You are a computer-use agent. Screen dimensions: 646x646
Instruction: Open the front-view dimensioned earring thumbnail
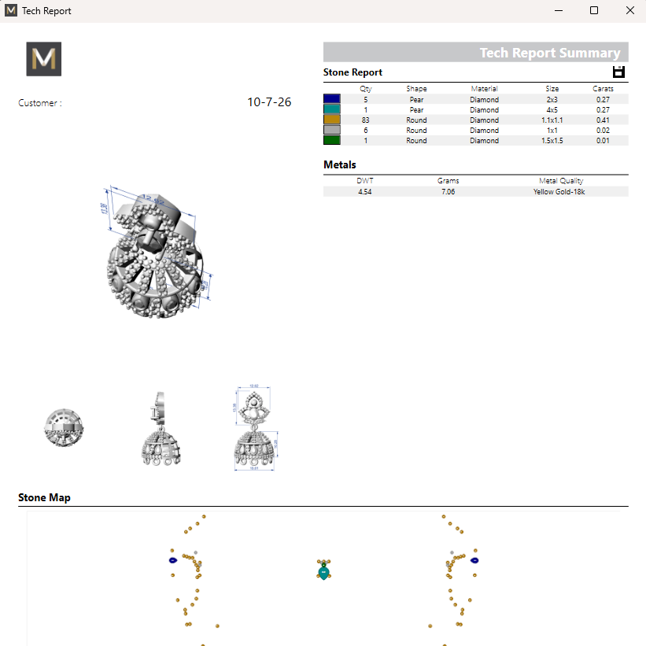click(x=256, y=427)
